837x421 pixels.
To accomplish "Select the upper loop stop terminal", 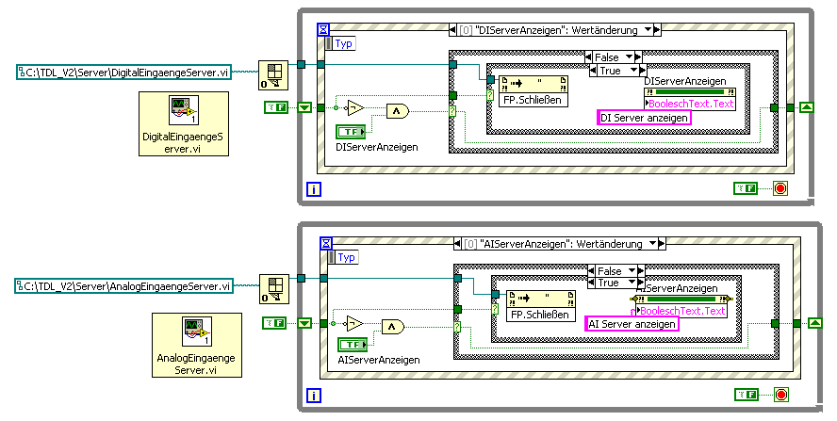I will 780,188.
